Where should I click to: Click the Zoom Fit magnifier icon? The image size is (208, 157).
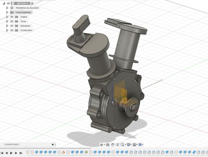click(x=122, y=145)
